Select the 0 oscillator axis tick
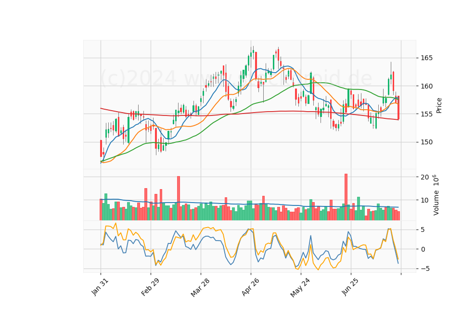Screen dimensions: 462x332 (423, 249)
